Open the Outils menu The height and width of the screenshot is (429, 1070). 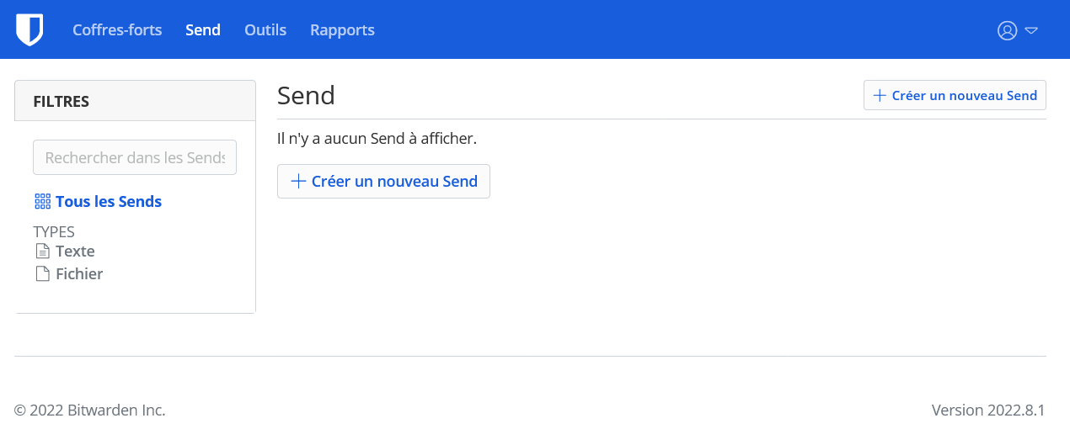pos(265,30)
